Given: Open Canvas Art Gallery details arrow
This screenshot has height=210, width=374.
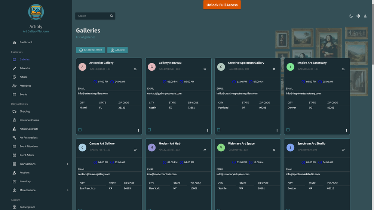Looking at the screenshot, I should tap(135, 150).
